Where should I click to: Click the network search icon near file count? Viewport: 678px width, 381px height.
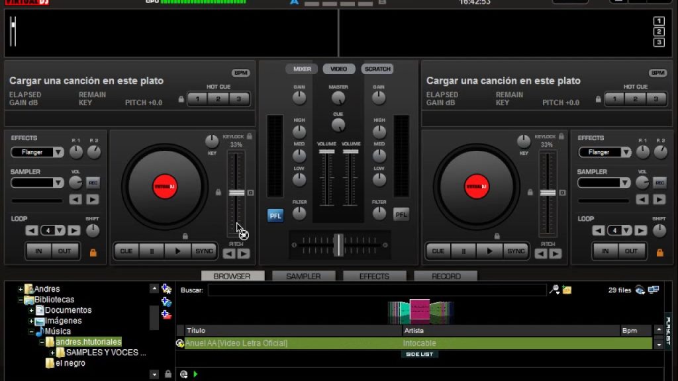(640, 290)
